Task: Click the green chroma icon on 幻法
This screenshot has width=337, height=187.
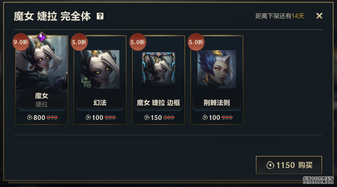Action: point(86,82)
